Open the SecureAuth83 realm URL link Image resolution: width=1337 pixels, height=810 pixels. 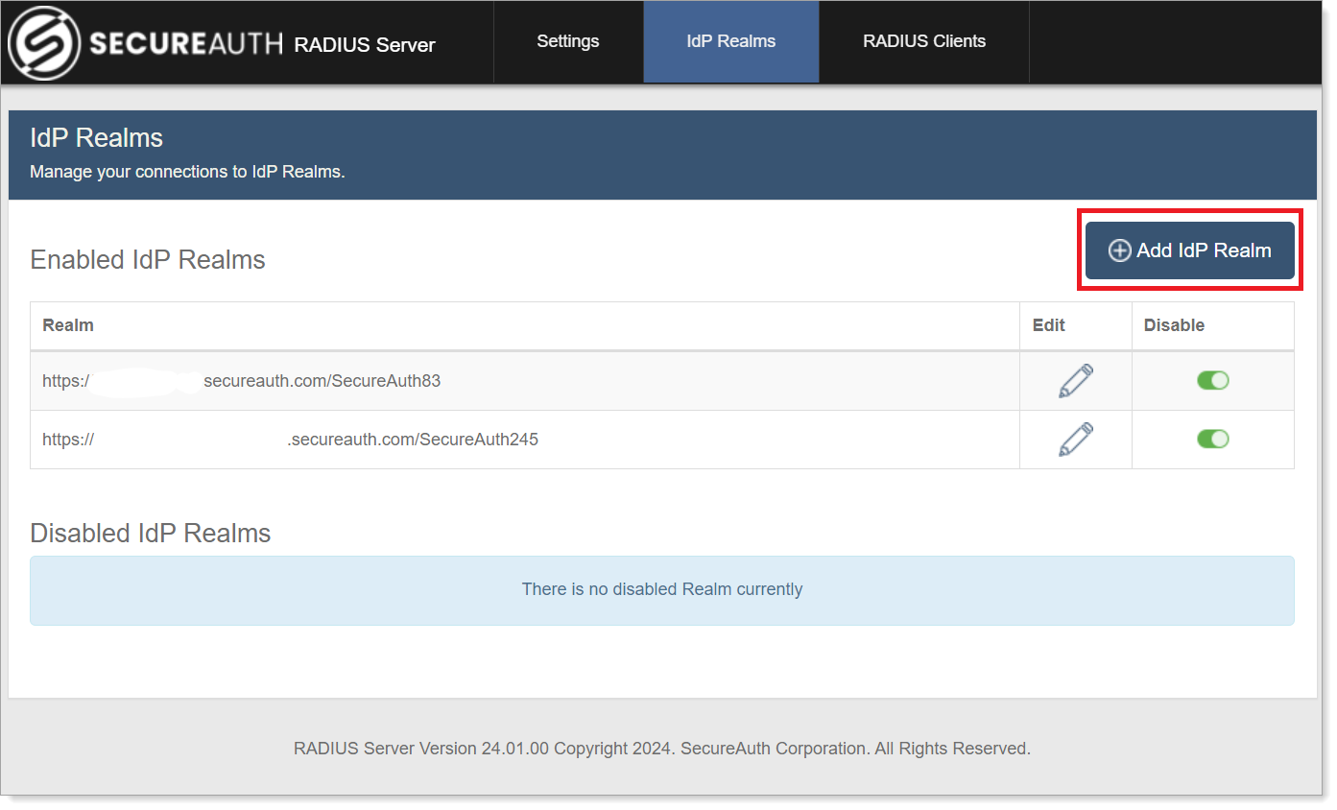coord(240,380)
